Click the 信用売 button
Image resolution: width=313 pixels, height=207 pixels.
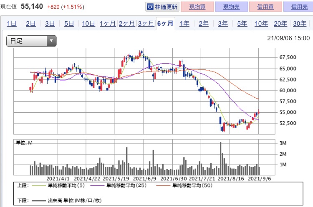(x=299, y=7)
